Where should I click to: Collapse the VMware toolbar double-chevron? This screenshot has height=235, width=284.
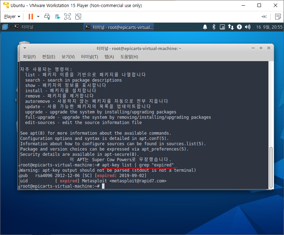click(x=264, y=17)
